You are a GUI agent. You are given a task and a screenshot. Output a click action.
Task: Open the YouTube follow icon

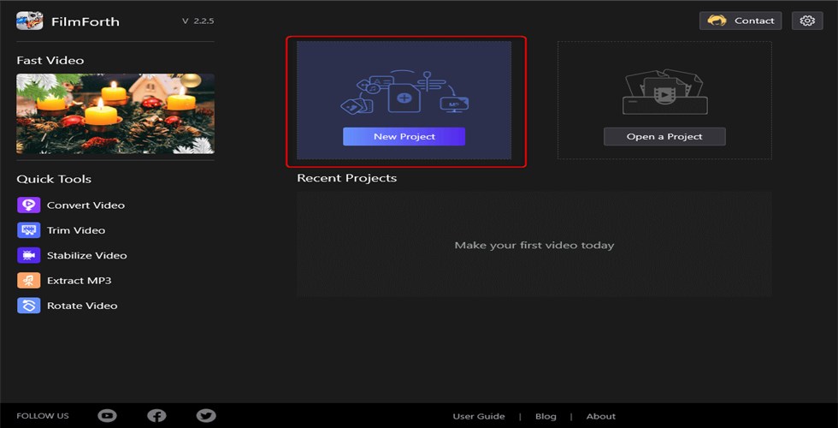(x=108, y=416)
